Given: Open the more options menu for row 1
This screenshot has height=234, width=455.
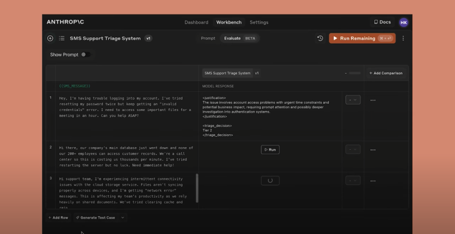Looking at the screenshot, I should [x=373, y=100].
